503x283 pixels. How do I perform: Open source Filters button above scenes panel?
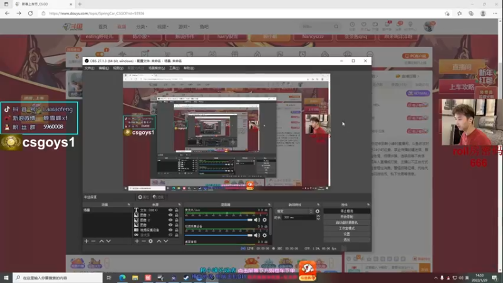(158, 197)
